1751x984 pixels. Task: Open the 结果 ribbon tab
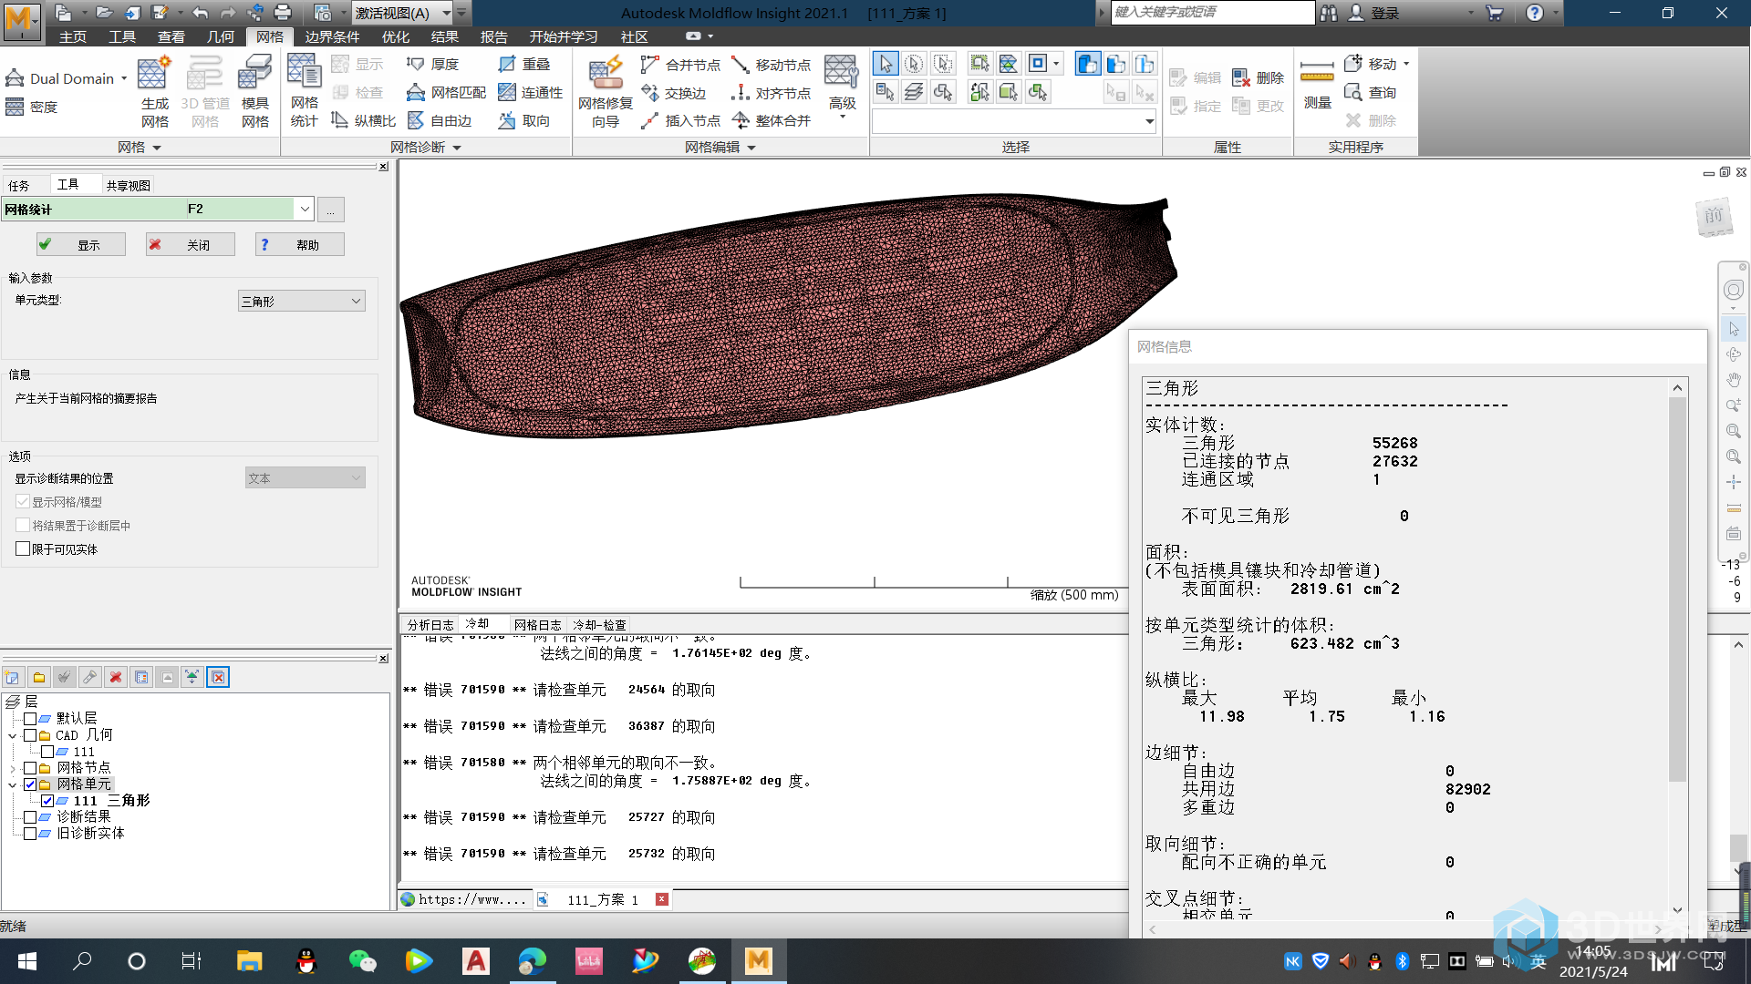click(445, 36)
